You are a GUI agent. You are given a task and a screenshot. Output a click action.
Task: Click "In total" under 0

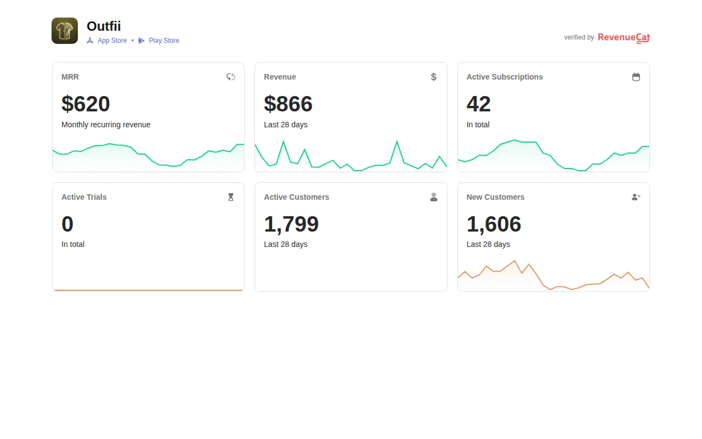point(73,244)
